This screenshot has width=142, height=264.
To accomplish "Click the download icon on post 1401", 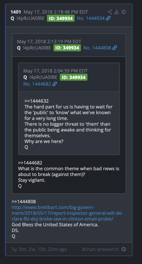I will click(x=117, y=12).
